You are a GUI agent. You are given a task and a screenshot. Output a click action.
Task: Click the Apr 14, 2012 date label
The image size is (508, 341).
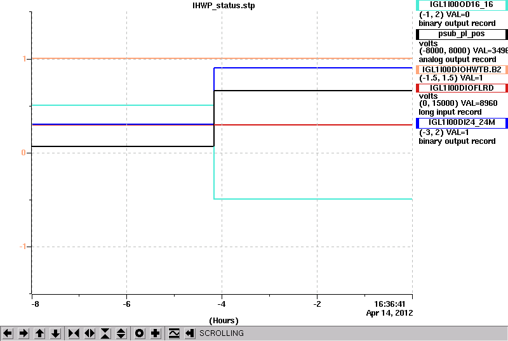389,313
